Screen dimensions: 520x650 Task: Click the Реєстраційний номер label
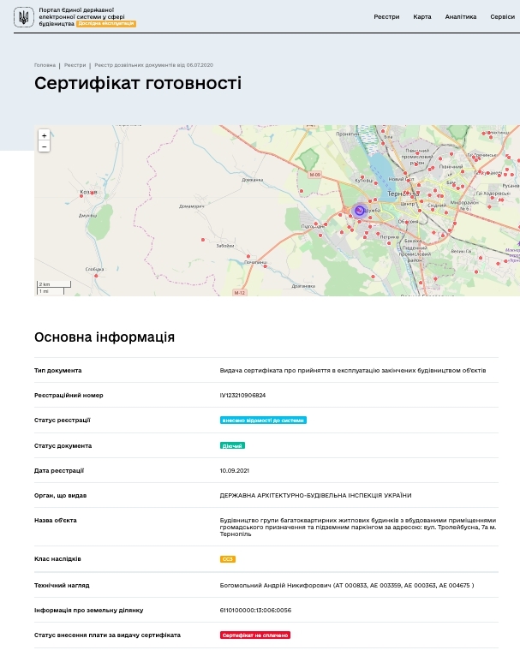tap(69, 395)
